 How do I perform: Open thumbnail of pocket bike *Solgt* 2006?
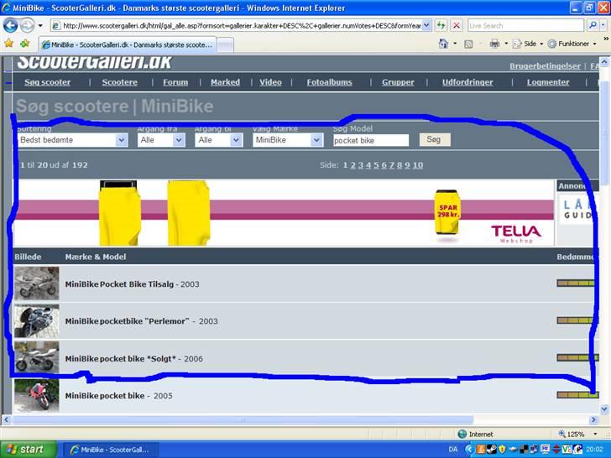point(37,358)
